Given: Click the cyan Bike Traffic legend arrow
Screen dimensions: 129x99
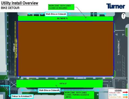Looking at the screenshot, I should tap(125, 95).
